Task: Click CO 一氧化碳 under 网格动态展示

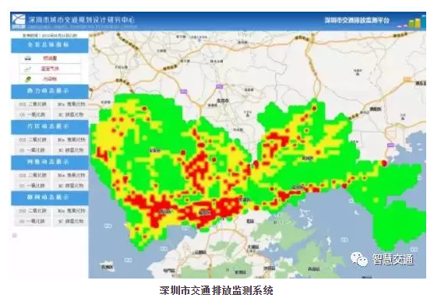Action: [33, 185]
